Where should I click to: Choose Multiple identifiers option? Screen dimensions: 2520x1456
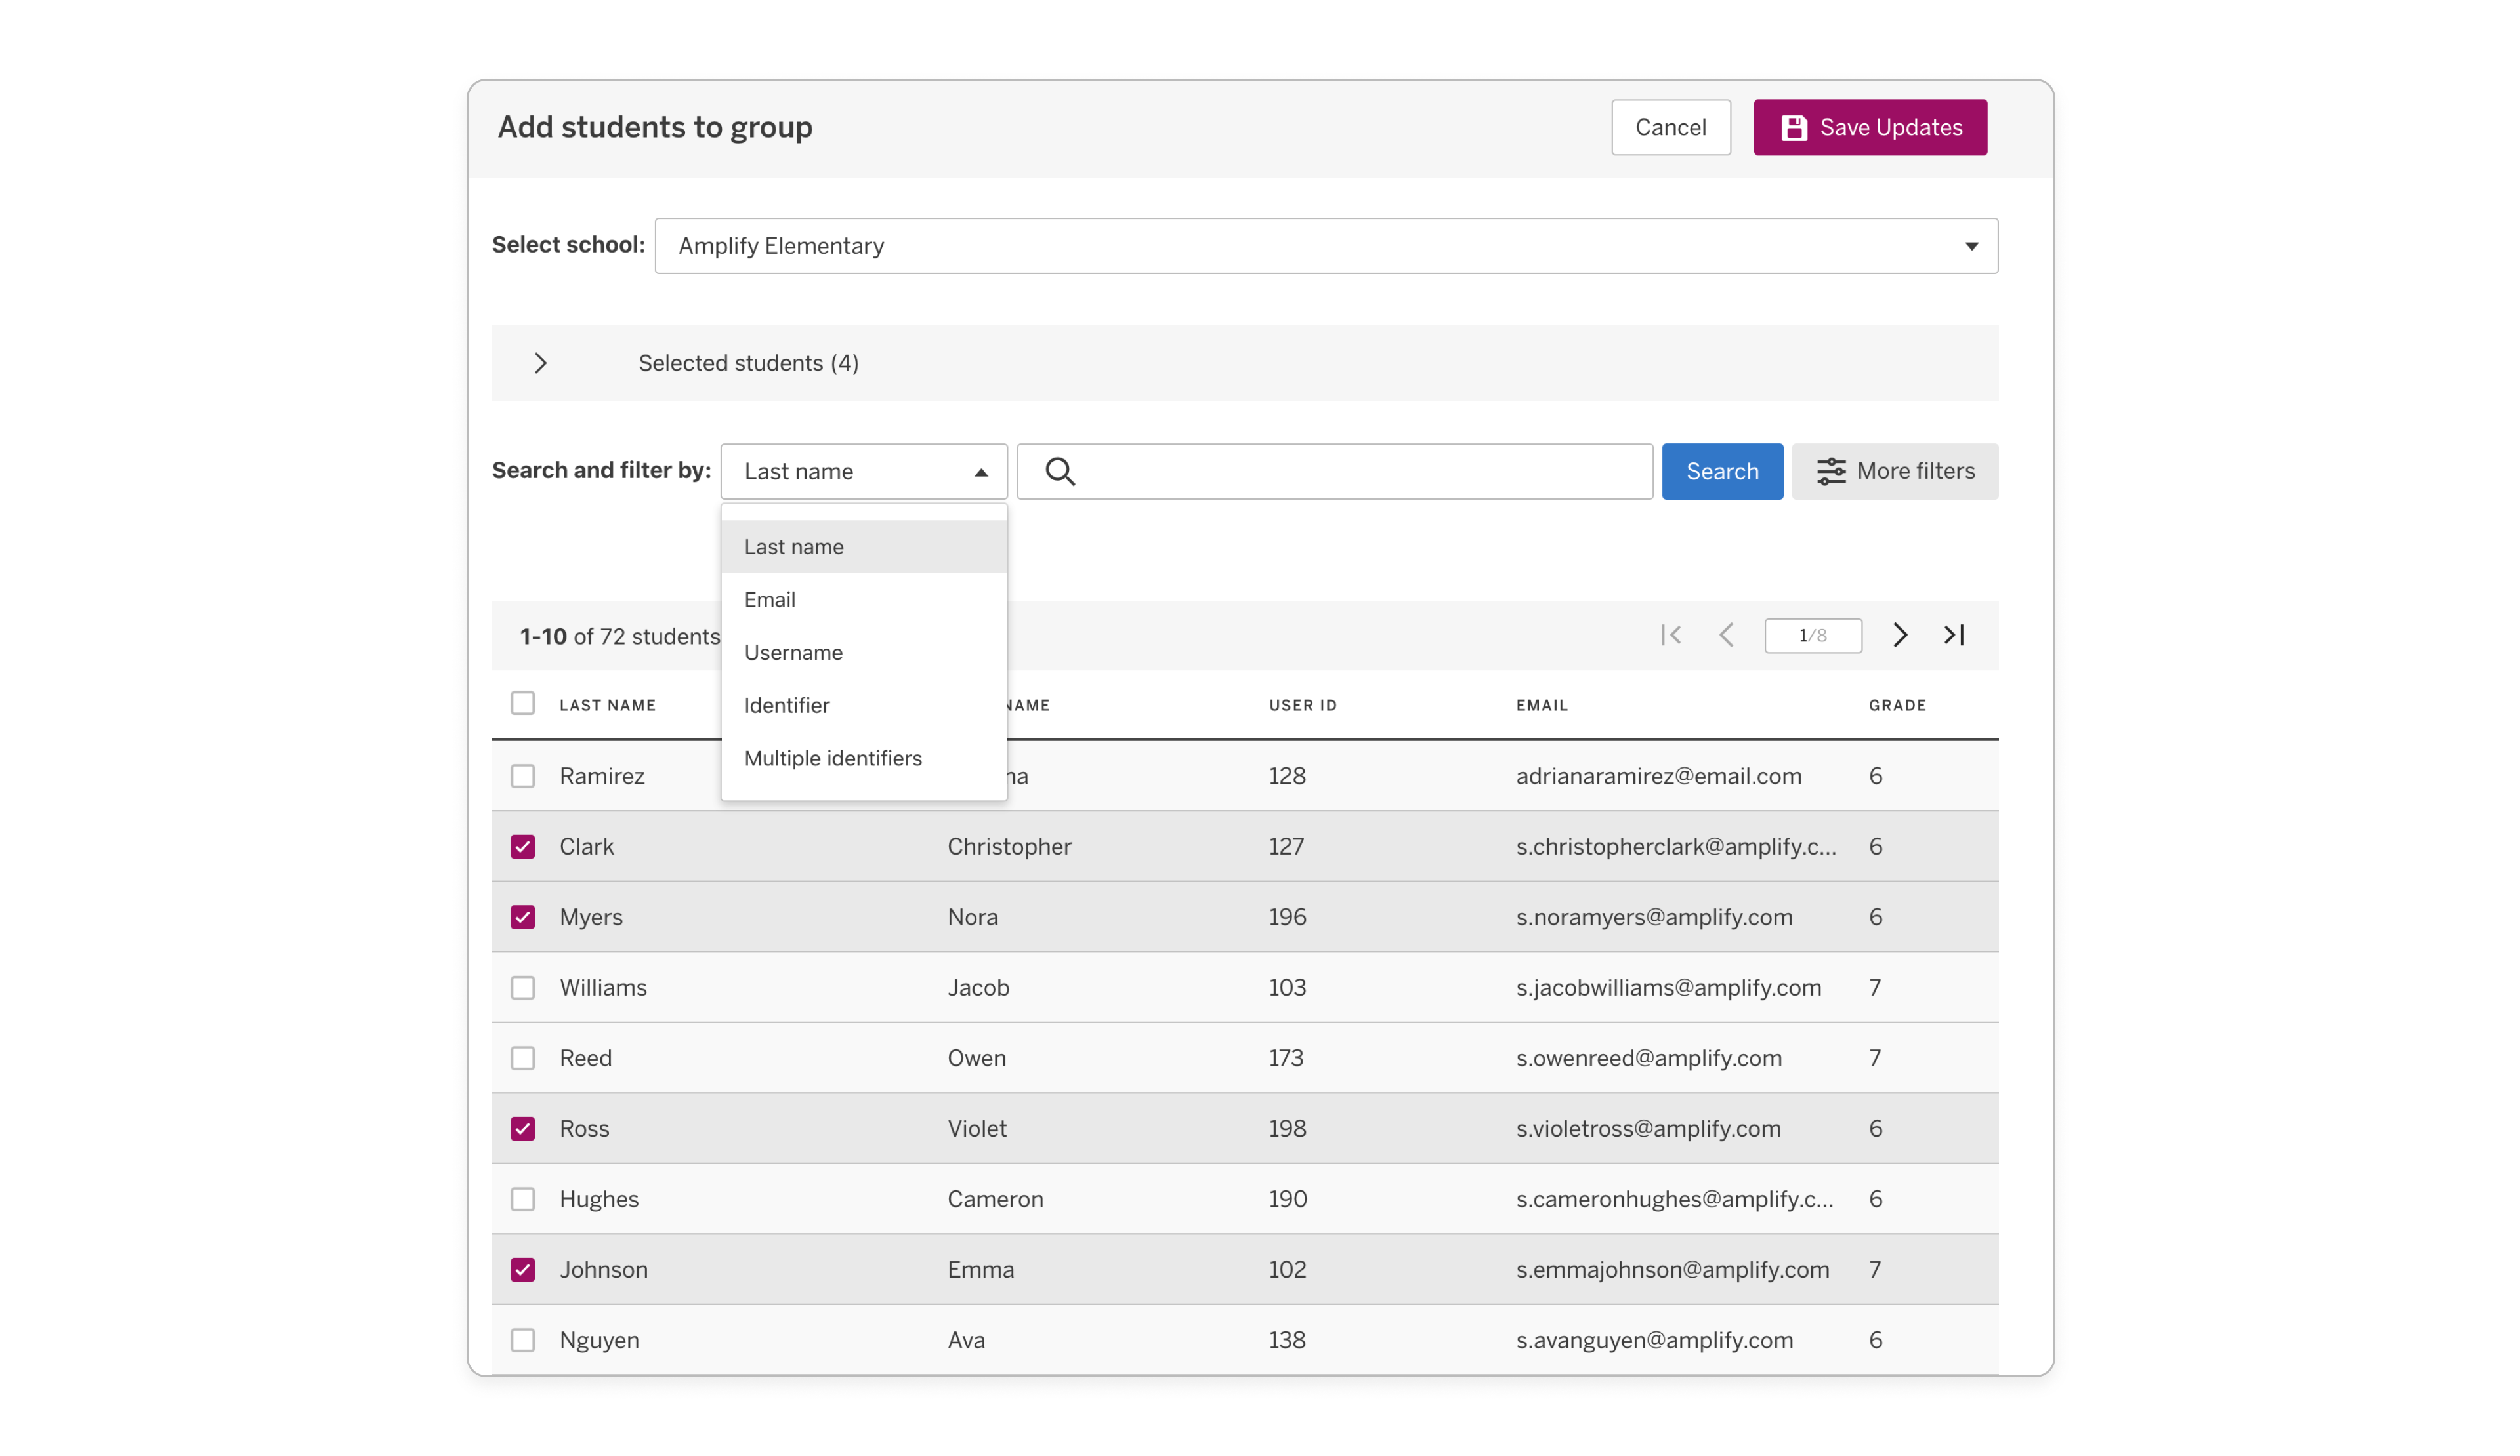coord(833,758)
